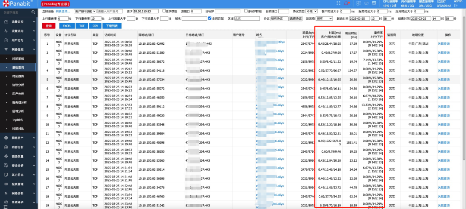Click the 用户行为 user icon

point(6,40)
